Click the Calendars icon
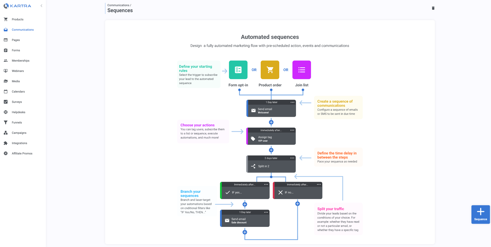Image resolution: width=491 pixels, height=247 pixels. tap(6, 92)
